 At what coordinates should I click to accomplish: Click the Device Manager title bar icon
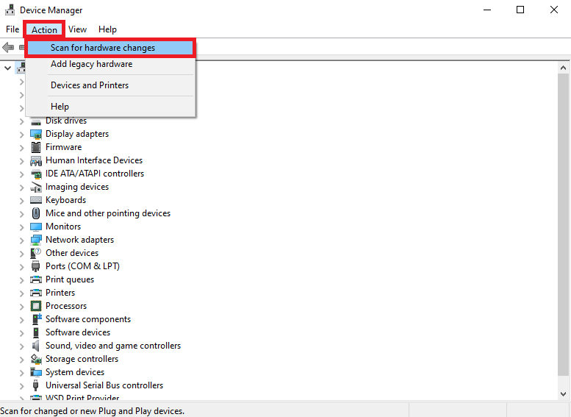coord(10,10)
